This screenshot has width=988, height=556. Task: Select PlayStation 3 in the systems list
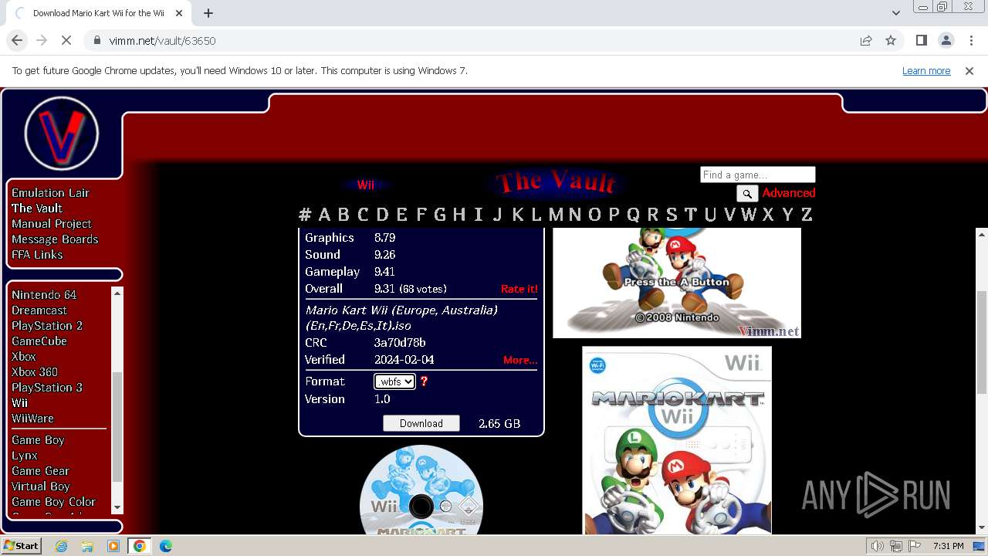click(x=47, y=388)
